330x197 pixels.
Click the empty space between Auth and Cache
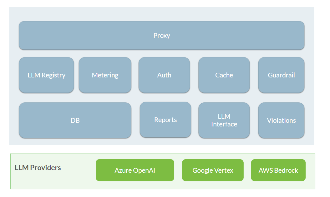pos(194,75)
